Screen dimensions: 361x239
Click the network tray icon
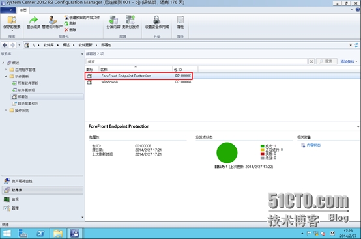pos(316,234)
